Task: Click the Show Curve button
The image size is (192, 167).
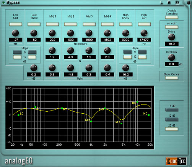Action: click(x=172, y=78)
